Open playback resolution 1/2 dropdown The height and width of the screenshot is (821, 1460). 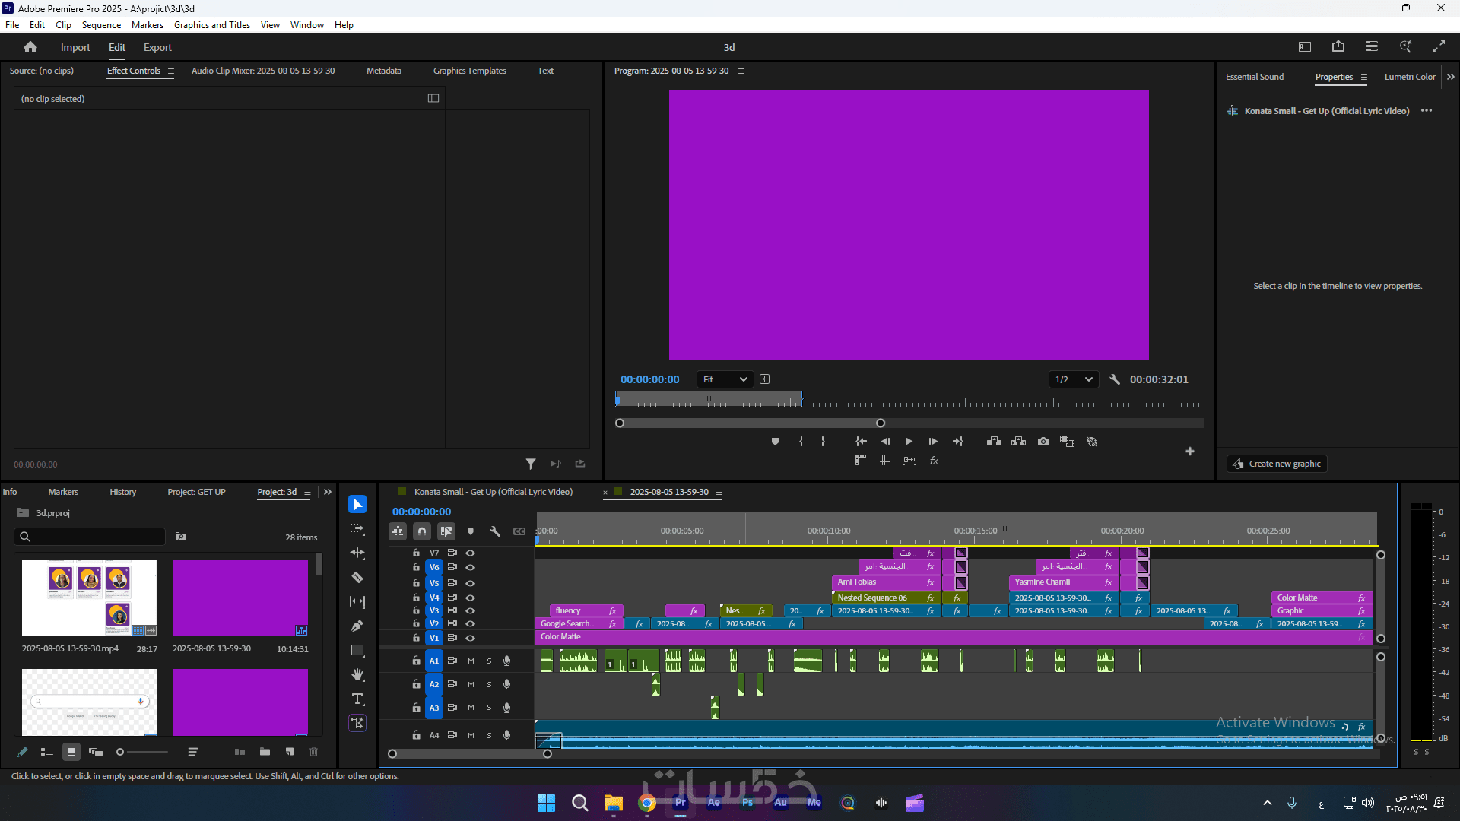pos(1073,379)
